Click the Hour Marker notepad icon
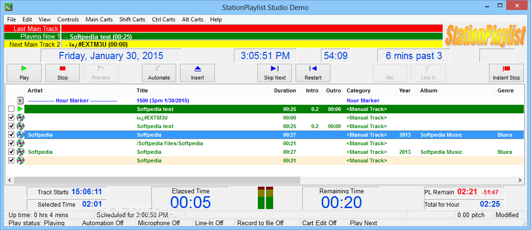The width and height of the screenshot is (531, 230). tap(21, 100)
